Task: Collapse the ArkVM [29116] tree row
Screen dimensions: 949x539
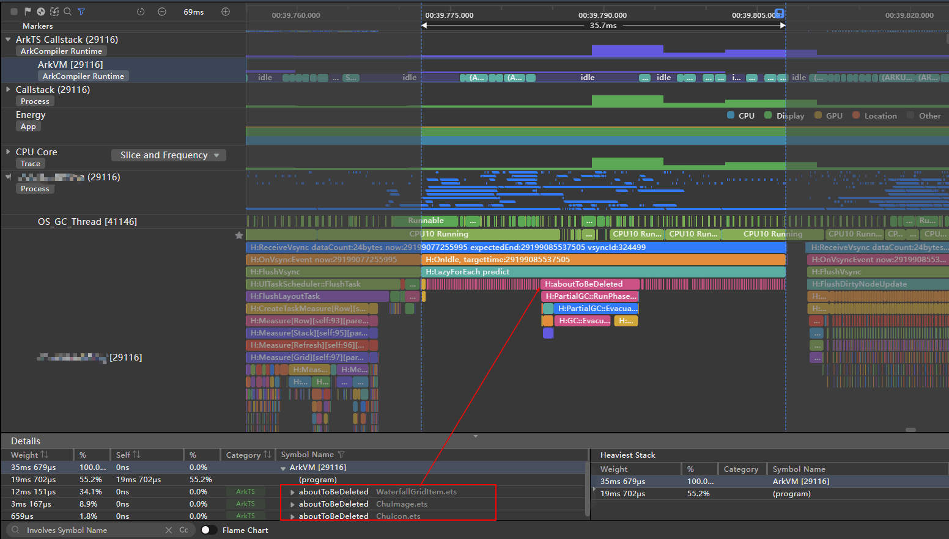Action: click(283, 468)
